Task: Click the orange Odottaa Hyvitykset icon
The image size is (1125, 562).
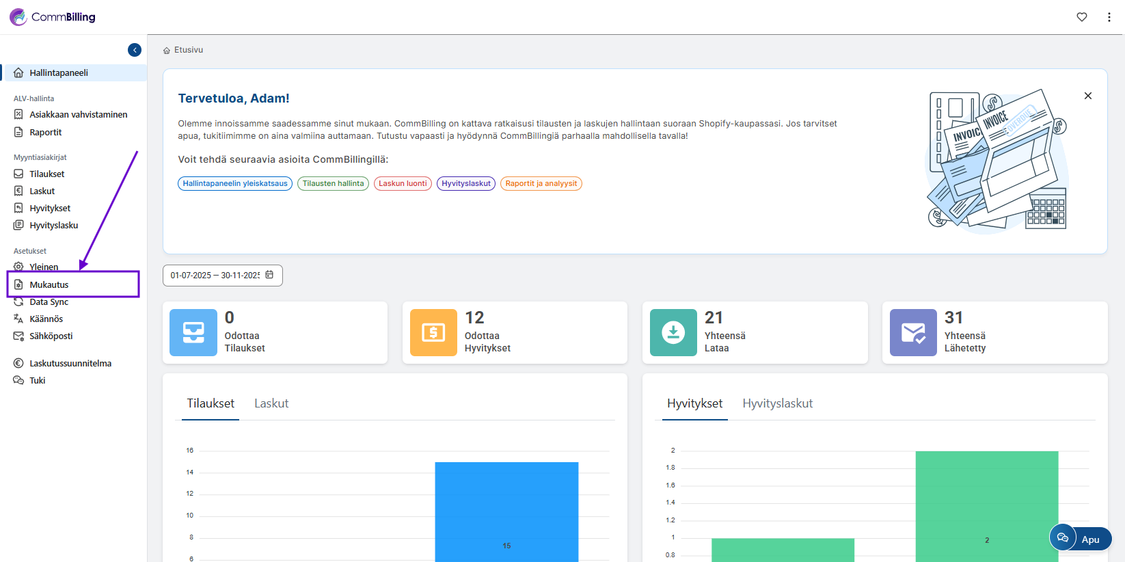Action: 433,333
